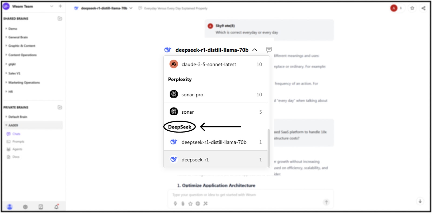The image size is (432, 213).
Task: Open the Weam Team workspace dropdown
Action: [52, 6]
